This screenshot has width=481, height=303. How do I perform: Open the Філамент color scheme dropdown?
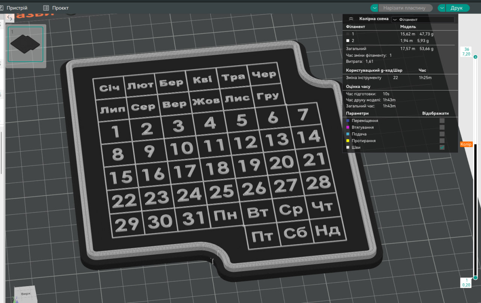point(423,20)
